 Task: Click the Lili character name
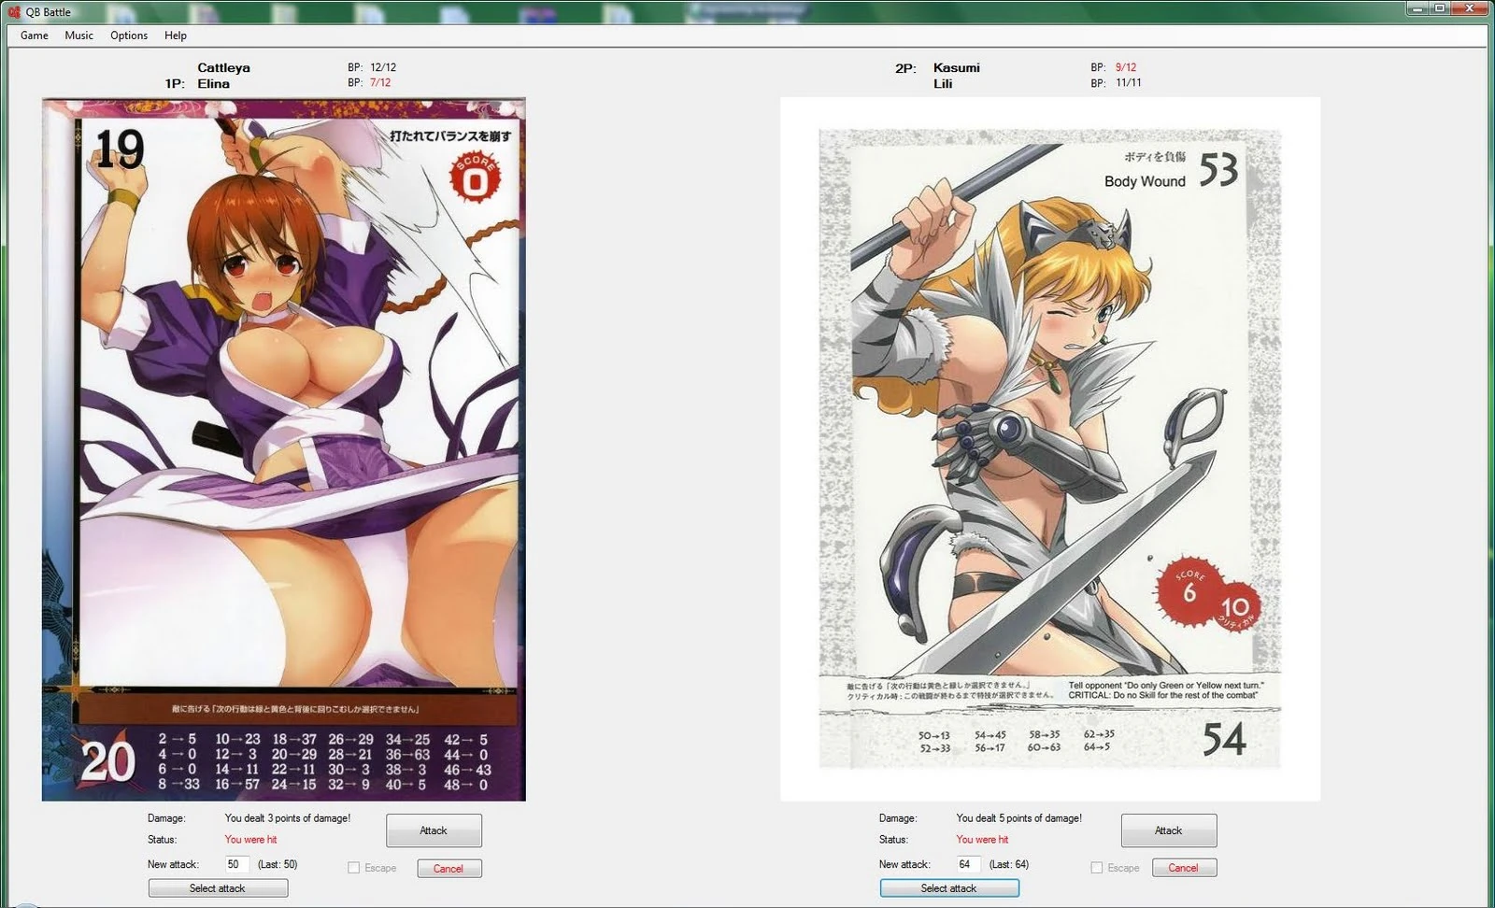pyautogui.click(x=943, y=84)
